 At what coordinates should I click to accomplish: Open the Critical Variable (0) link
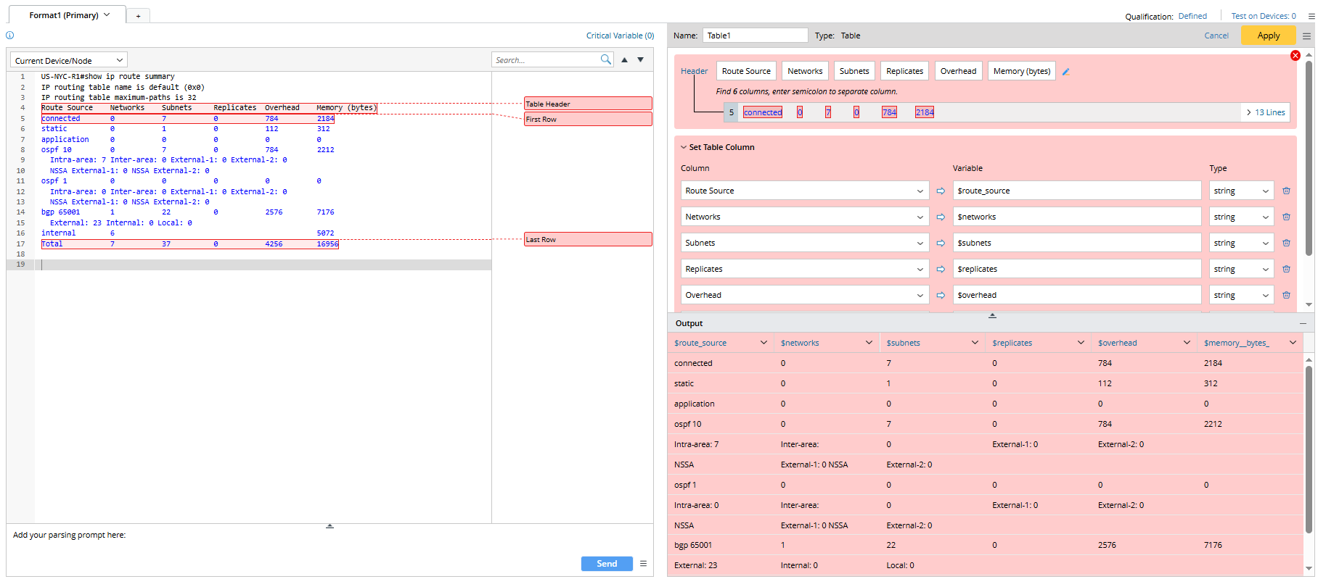click(x=620, y=36)
